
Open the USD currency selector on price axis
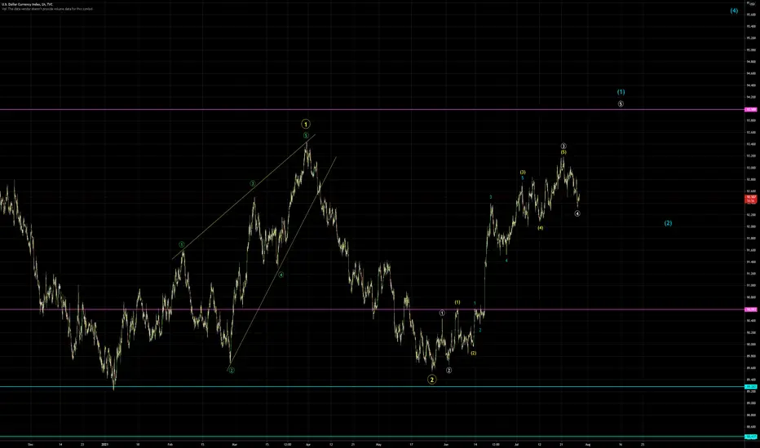752,3
